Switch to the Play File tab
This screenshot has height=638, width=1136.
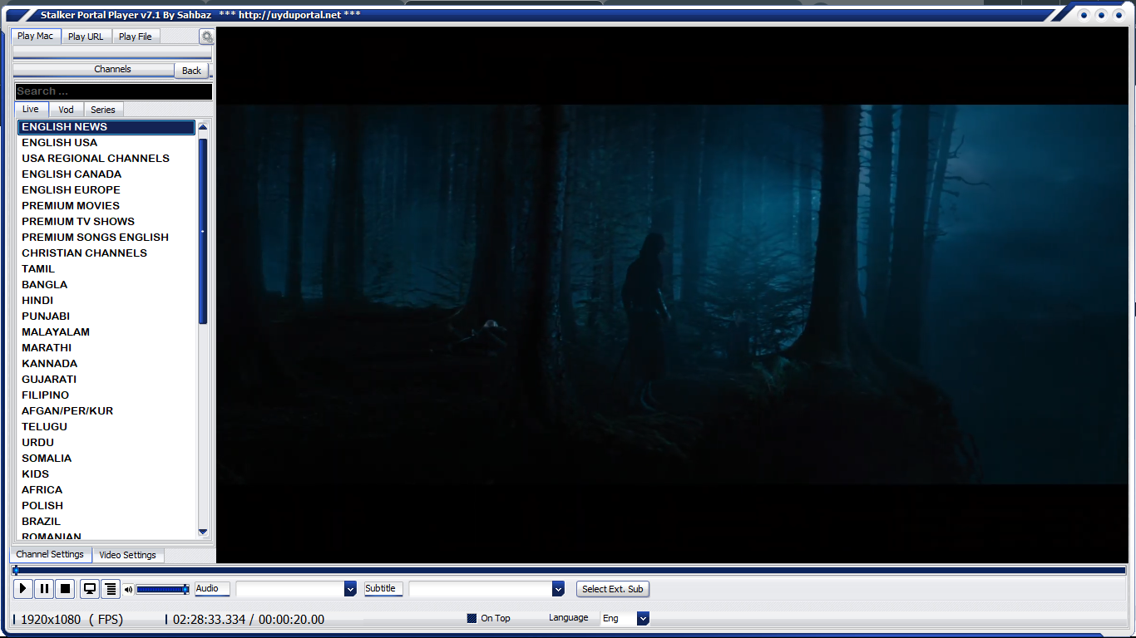click(x=136, y=37)
